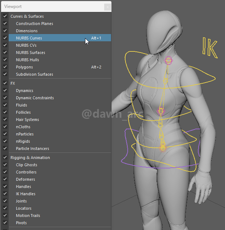This screenshot has height=230, width=225.
Task: Toggle Pivots visibility
Action: pos(5,222)
